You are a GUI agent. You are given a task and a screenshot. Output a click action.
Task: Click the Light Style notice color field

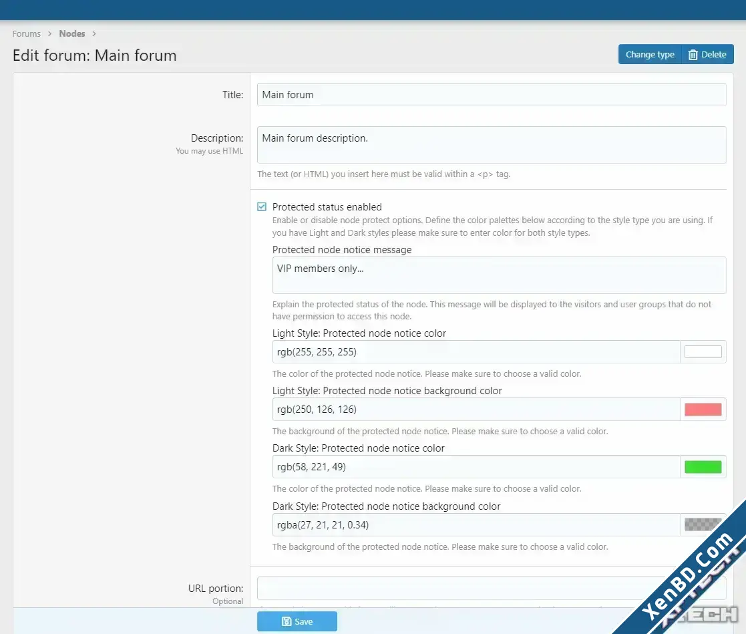point(476,352)
